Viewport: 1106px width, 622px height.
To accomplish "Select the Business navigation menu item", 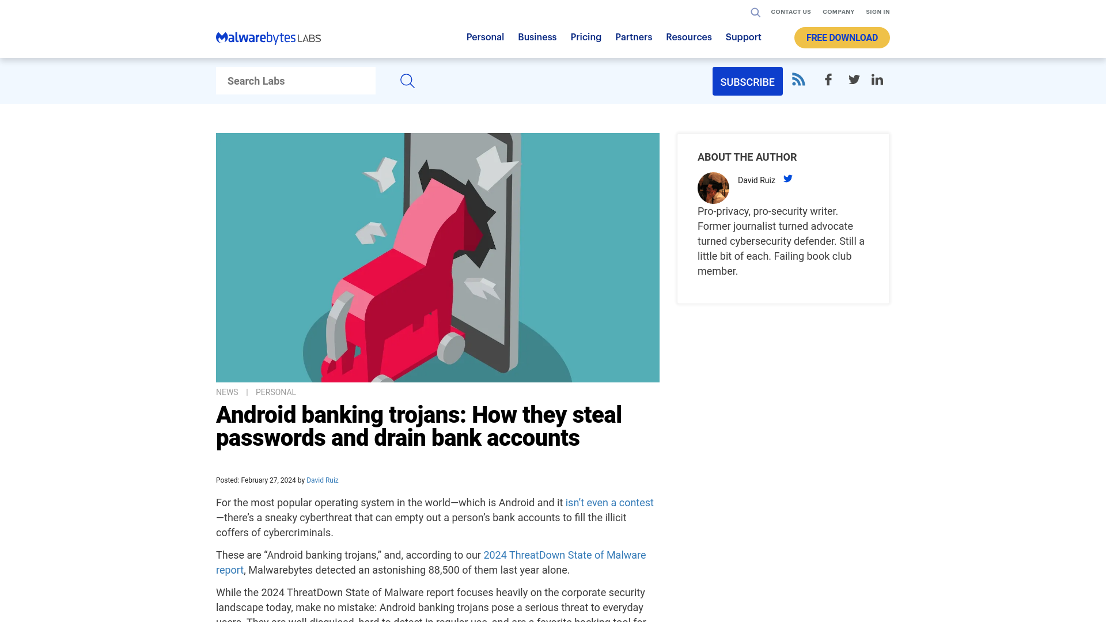I will (537, 37).
